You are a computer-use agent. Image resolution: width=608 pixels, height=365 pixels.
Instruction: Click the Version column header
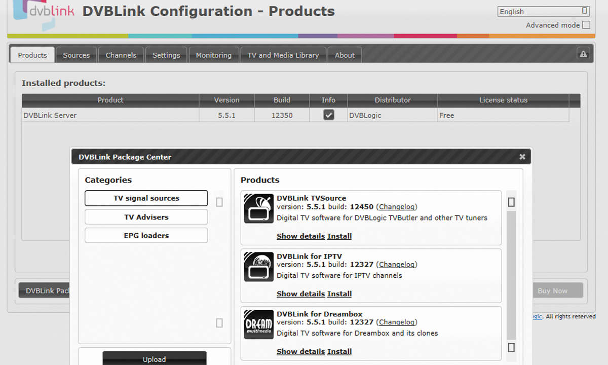226,100
